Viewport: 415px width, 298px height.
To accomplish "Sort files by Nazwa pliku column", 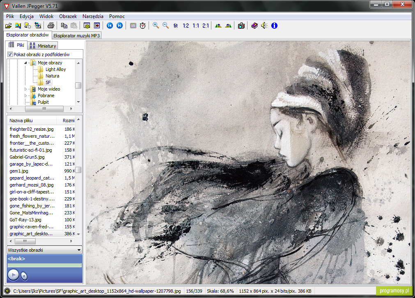I will point(32,121).
